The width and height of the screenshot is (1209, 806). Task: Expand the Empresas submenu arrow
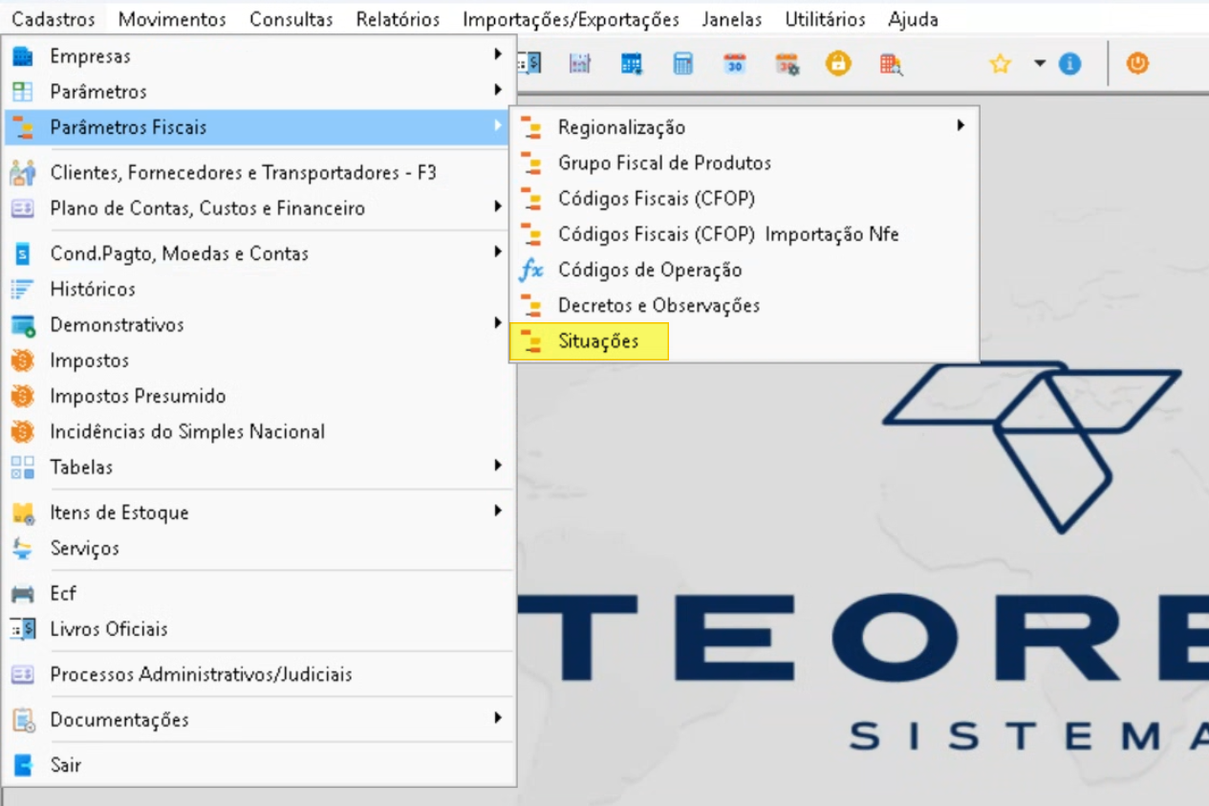click(x=498, y=54)
